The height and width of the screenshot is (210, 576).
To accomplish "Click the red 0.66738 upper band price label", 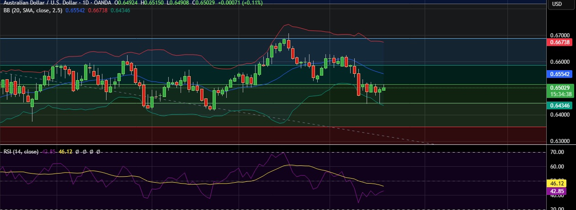I will tap(560, 42).
